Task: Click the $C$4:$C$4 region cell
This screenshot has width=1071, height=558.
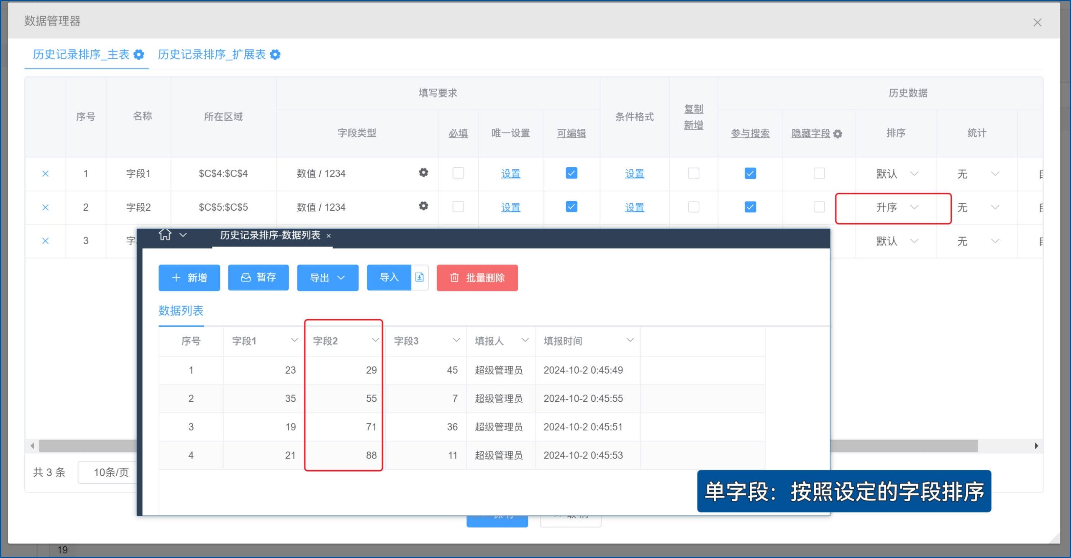Action: click(x=223, y=173)
